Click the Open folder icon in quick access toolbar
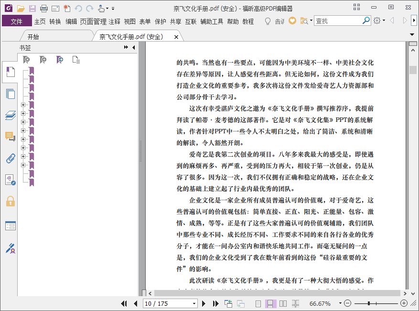 tap(21, 9)
